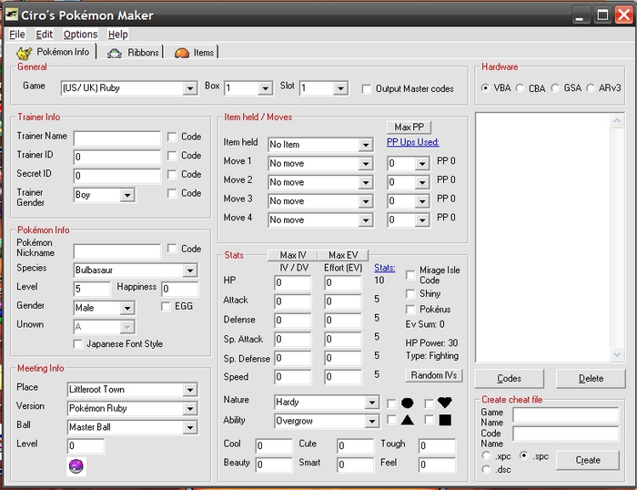Check the Trainer ID Code box
This screenshot has width=637, height=490.
[172, 156]
